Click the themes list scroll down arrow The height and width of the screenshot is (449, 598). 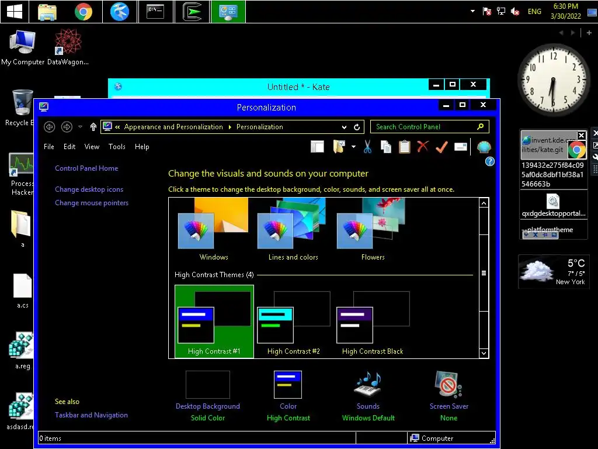coord(484,353)
